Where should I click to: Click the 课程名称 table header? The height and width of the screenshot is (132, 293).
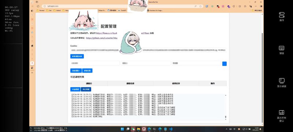130,83
